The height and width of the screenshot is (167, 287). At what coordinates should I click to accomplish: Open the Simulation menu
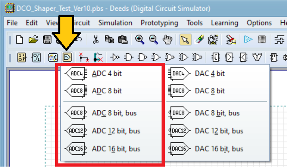pyautogui.click(x=115, y=23)
